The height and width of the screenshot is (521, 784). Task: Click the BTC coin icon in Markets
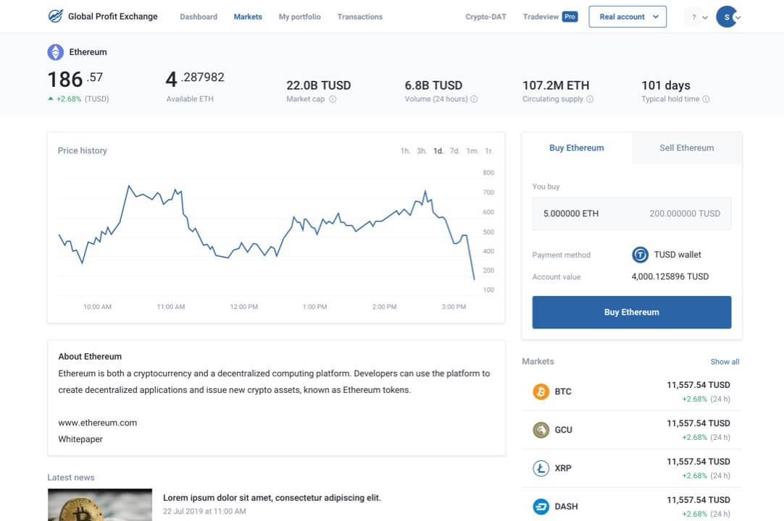(x=541, y=391)
